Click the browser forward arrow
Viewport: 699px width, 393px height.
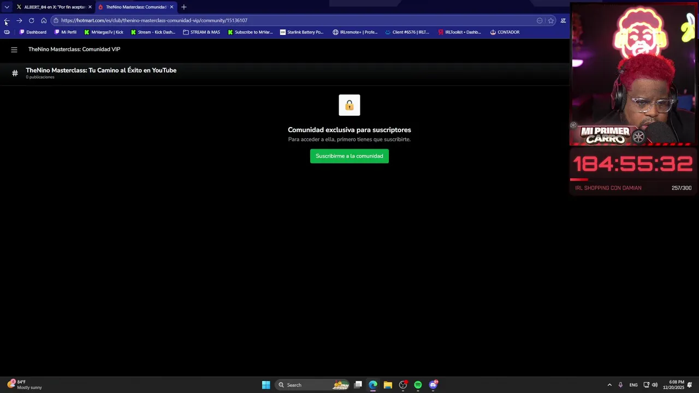click(x=19, y=21)
